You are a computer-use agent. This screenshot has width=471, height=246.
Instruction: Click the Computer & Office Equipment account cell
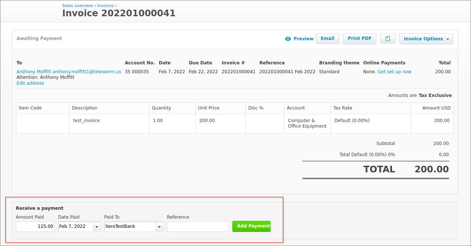(307, 123)
